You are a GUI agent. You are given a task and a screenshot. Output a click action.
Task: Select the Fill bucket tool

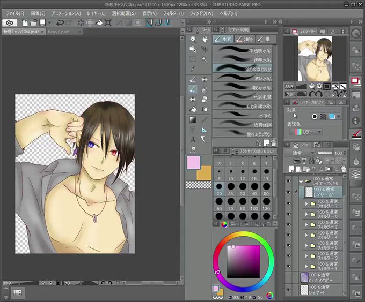(x=193, y=109)
